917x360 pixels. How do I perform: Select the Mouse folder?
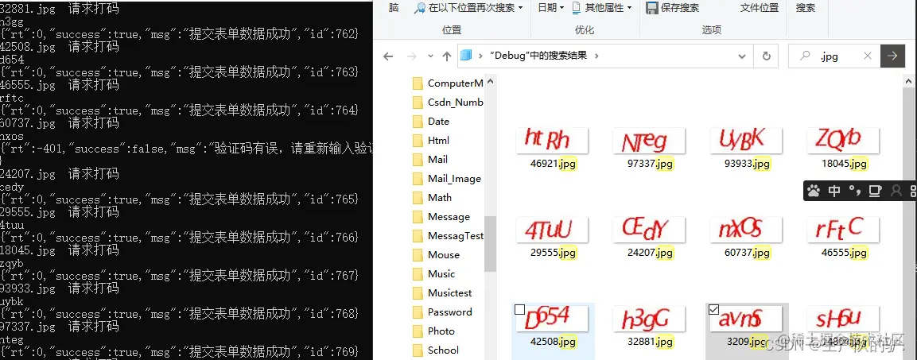(x=437, y=254)
